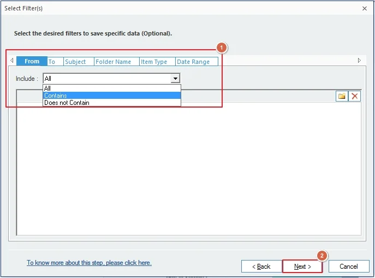Select the Date Range tab
This screenshot has width=375, height=278.
(197, 62)
